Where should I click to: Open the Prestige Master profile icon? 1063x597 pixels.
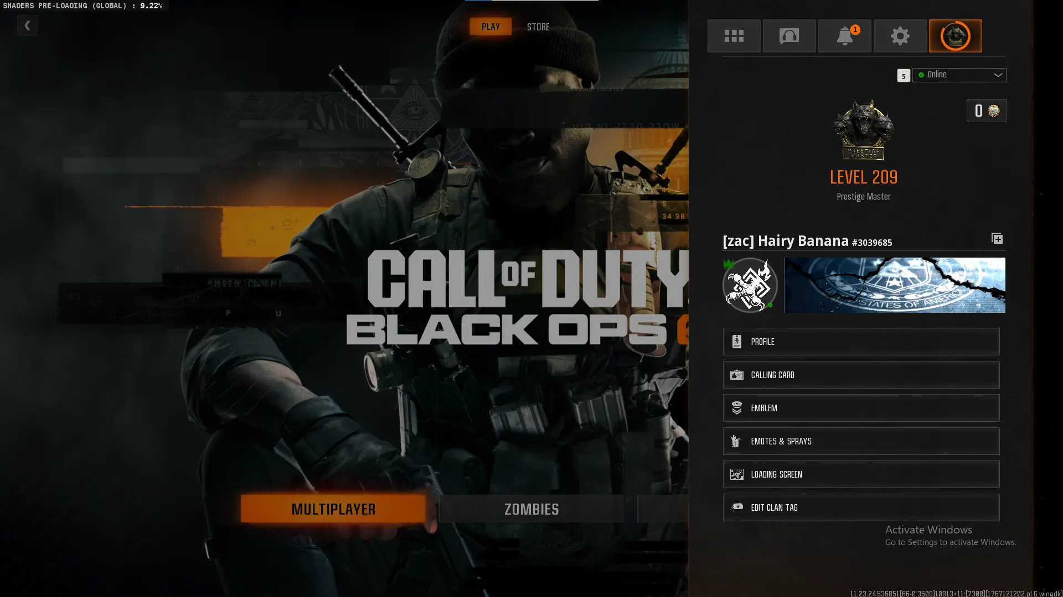tap(955, 35)
